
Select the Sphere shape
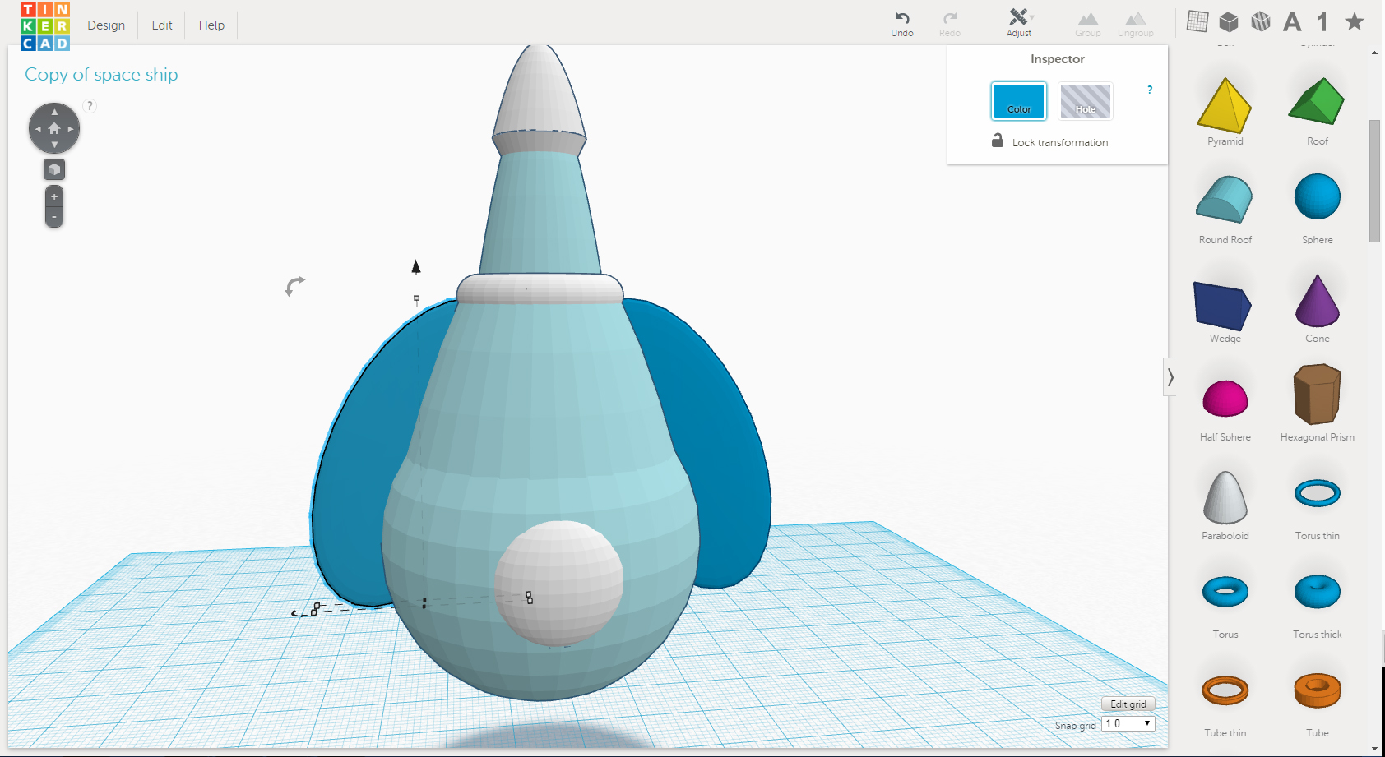click(x=1317, y=209)
